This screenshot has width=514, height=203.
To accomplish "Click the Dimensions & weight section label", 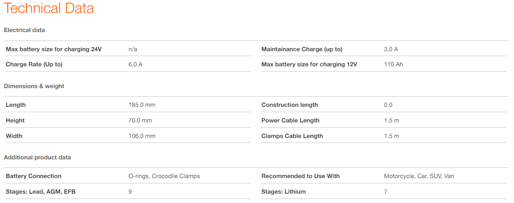I will click(34, 86).
